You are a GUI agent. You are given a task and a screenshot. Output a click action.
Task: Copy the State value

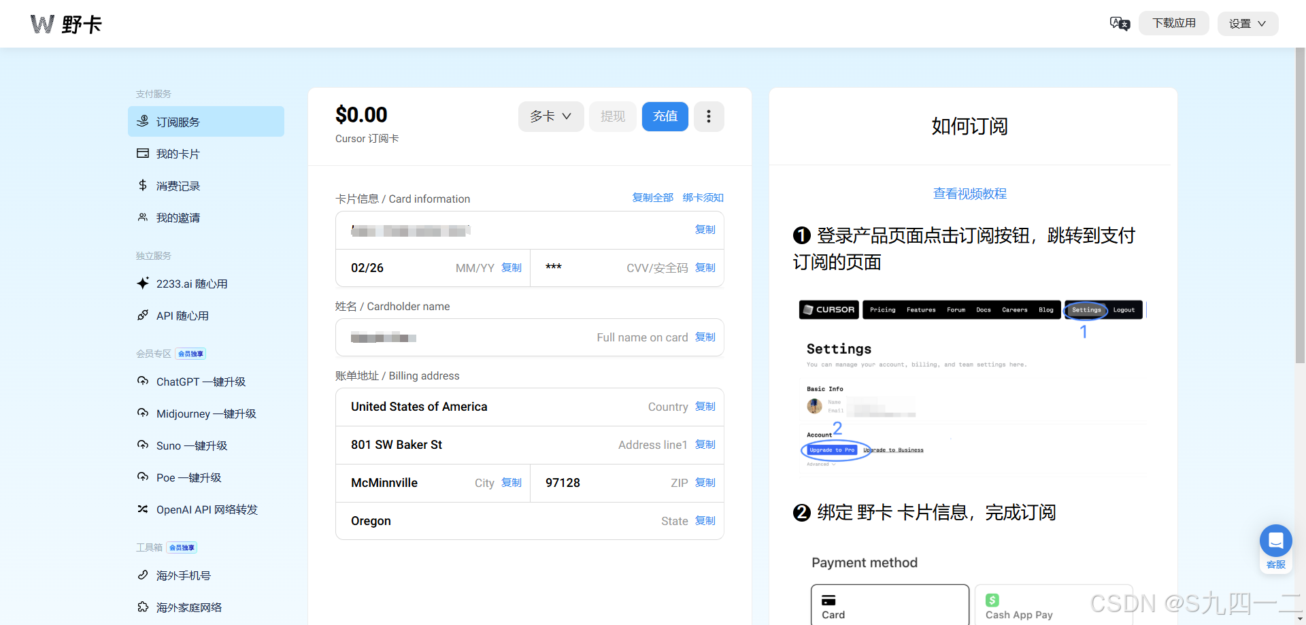coord(705,521)
